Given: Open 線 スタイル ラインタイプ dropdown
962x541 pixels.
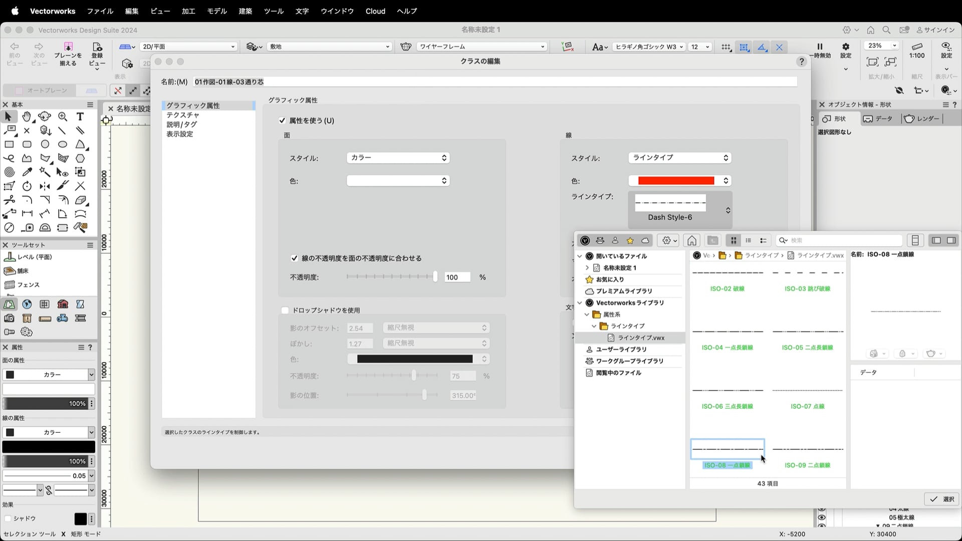Looking at the screenshot, I should 680,158.
